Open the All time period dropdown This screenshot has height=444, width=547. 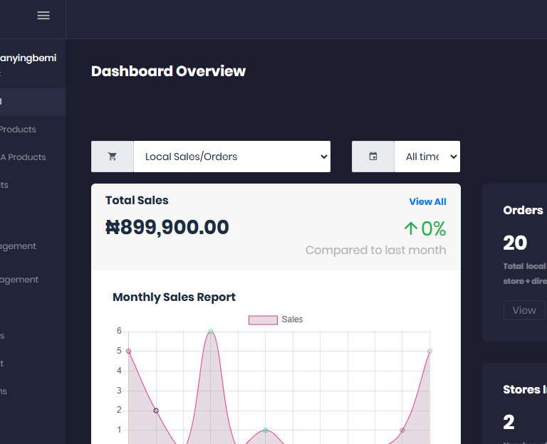(x=427, y=157)
